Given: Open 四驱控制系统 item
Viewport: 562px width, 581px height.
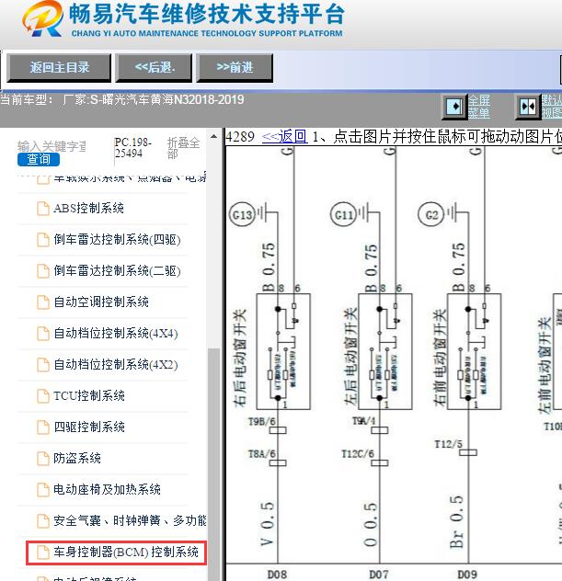Looking at the screenshot, I should click(89, 427).
